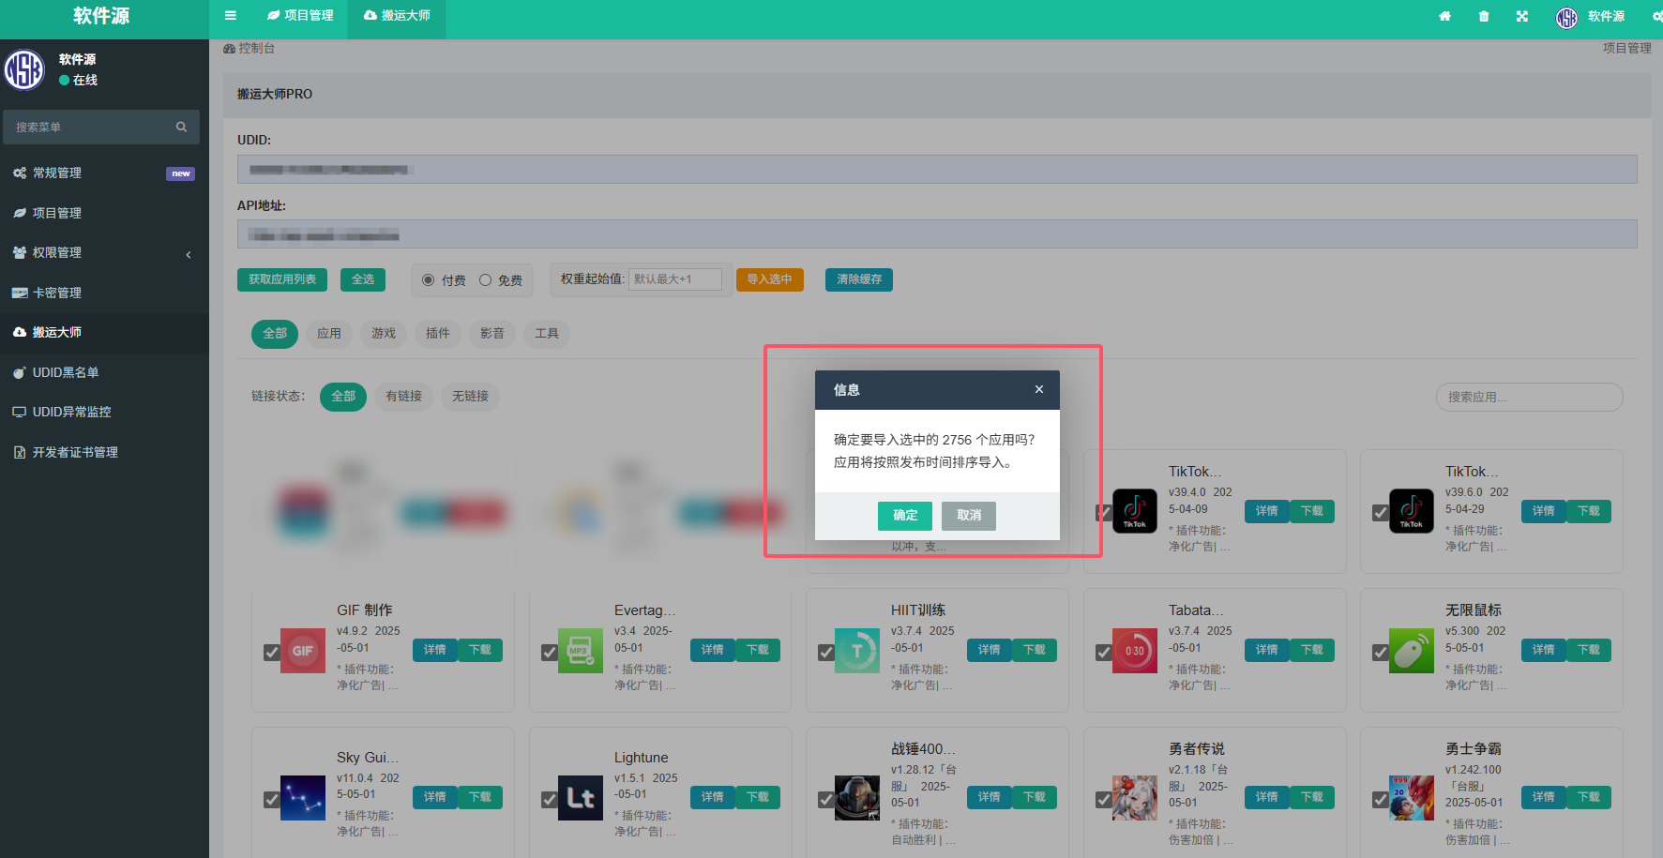Toggle checkbox for Evertag app
Screen dimensions: 1663x858
point(550,652)
